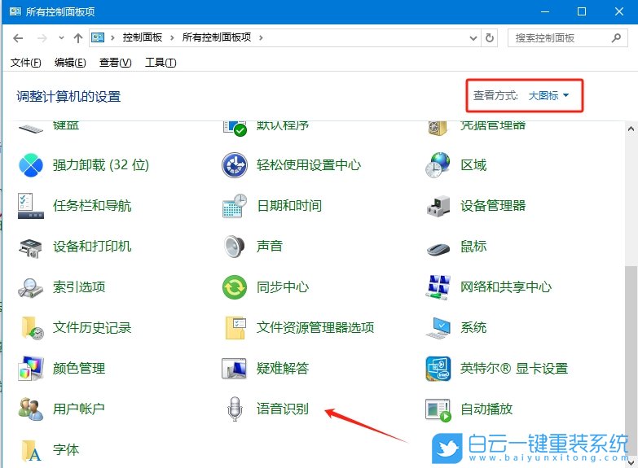Click the 控制面板 breadcrumb
Screen dimensions: 638x468
pyautogui.click(x=143, y=37)
